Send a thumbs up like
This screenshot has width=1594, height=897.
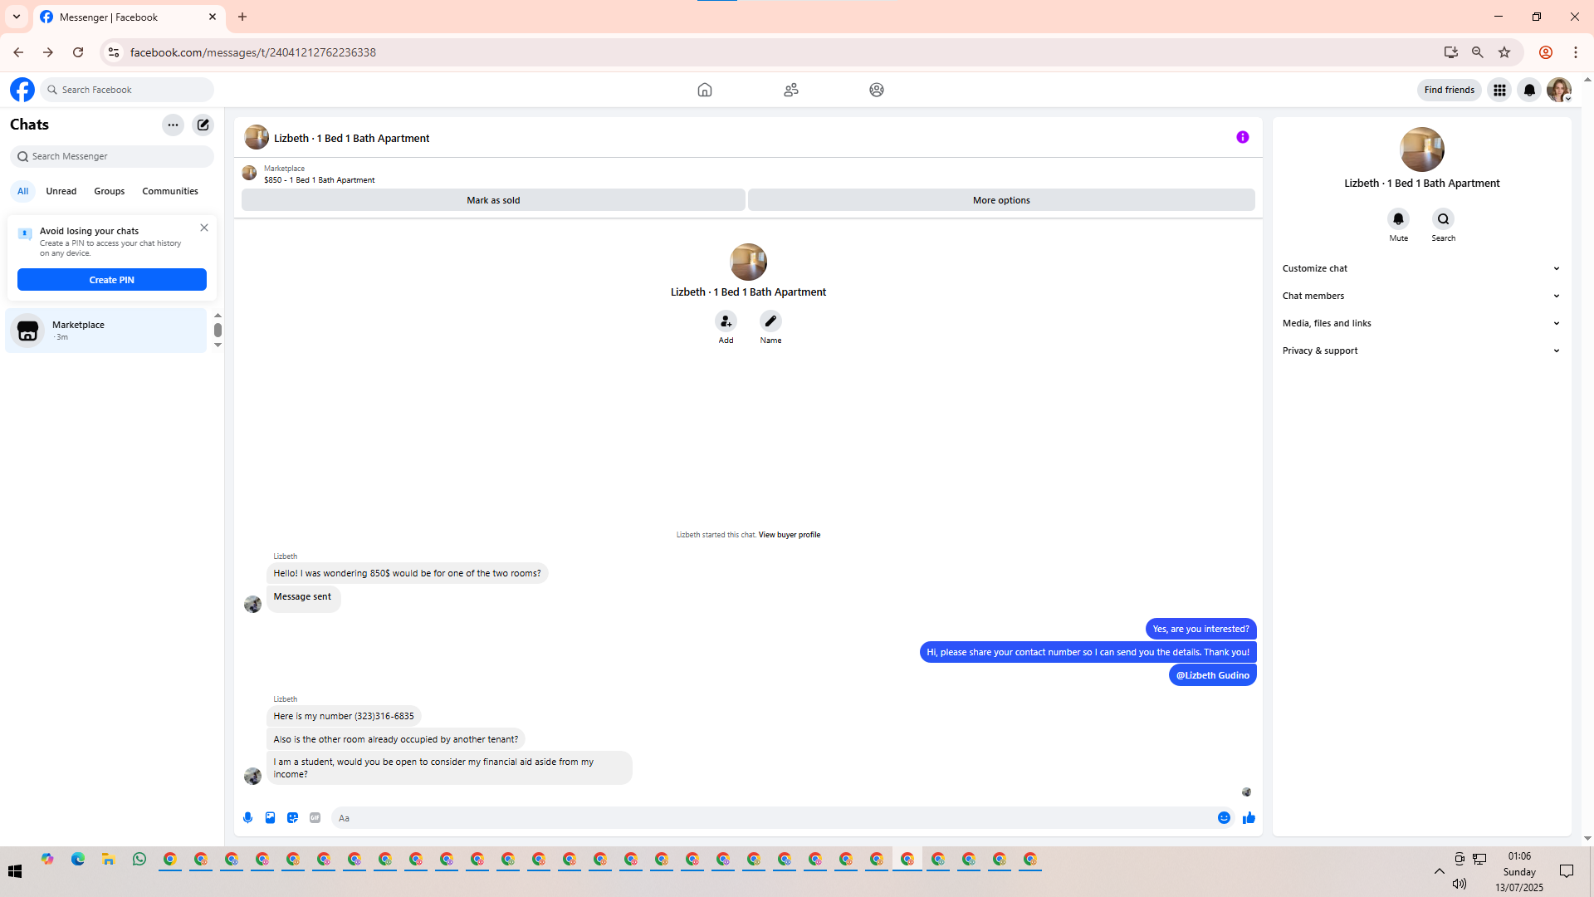[x=1249, y=818]
